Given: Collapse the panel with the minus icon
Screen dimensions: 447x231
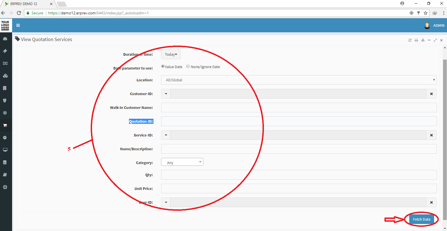Looking at the screenshot, I should pyautogui.click(x=429, y=40).
